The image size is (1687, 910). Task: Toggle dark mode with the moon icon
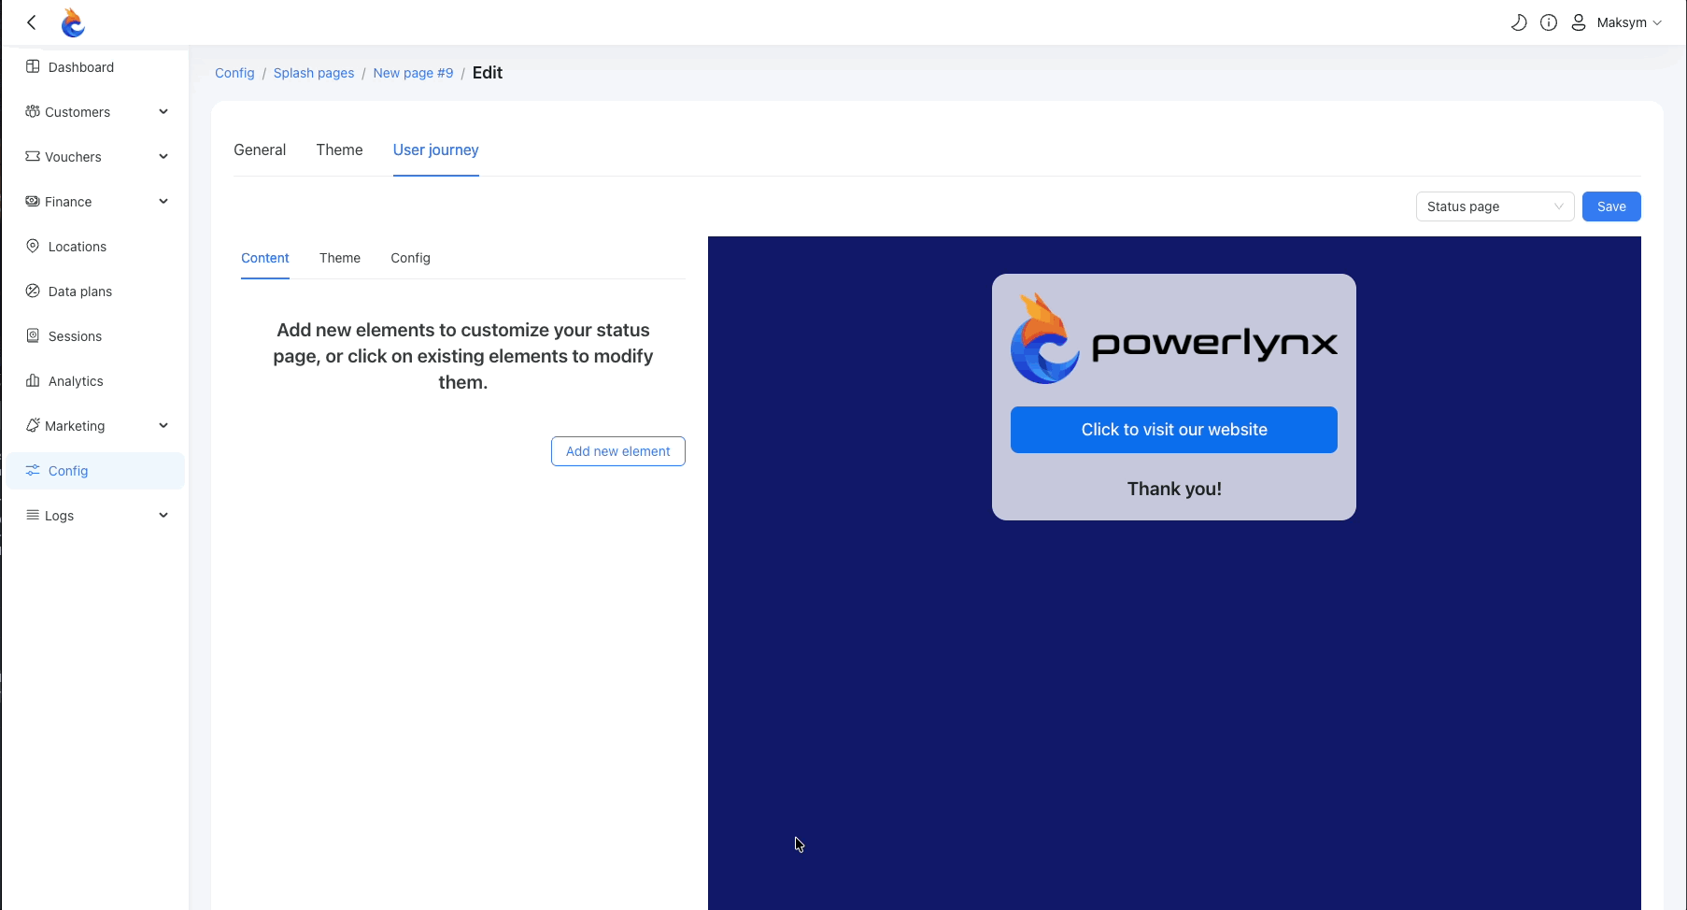coord(1519,22)
